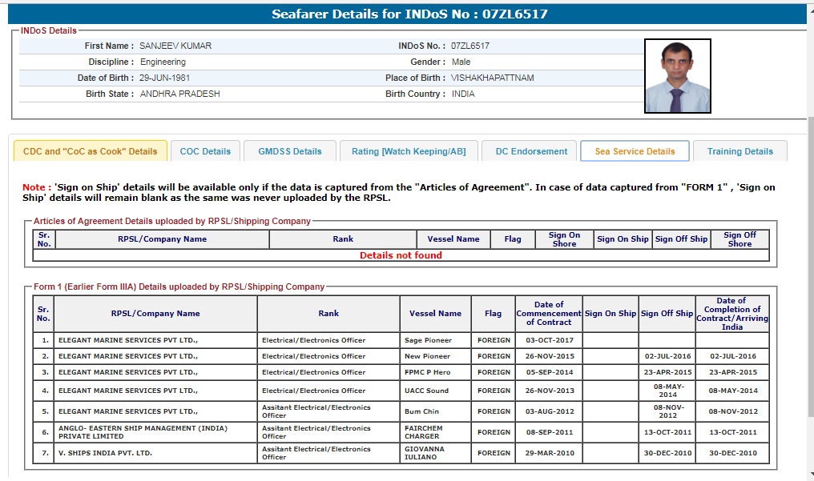Screen dimensions: 814x481
Task: Switch to the Training Details tab
Action: coord(739,151)
